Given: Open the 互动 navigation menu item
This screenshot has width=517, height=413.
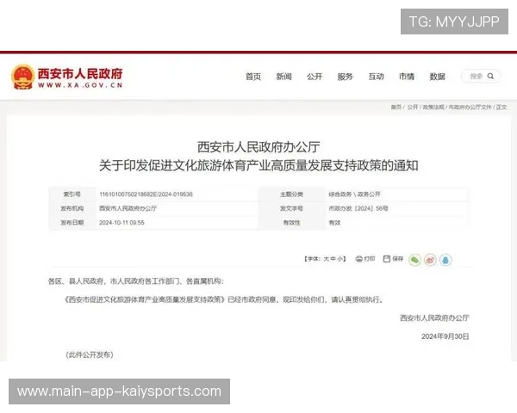Looking at the screenshot, I should (377, 77).
